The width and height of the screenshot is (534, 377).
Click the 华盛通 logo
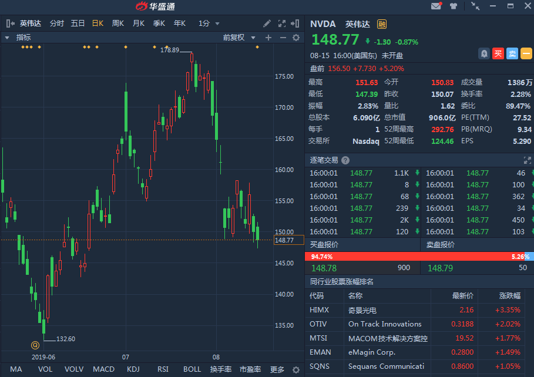(155, 6)
